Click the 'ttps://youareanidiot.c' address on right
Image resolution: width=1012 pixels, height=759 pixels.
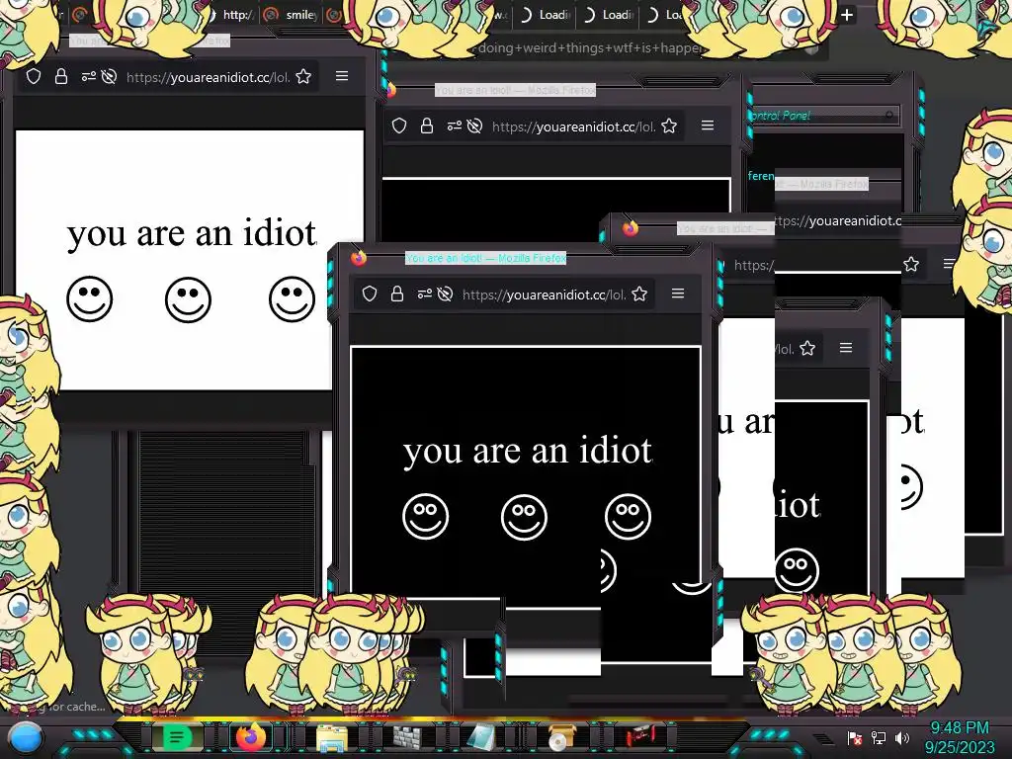tap(837, 220)
